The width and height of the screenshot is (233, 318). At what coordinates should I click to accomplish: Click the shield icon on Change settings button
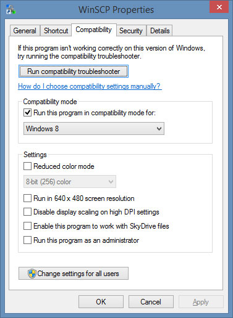[32, 274]
